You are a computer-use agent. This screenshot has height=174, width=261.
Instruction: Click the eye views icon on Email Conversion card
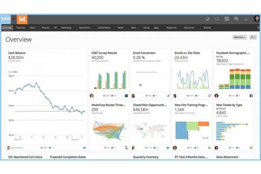[x=147, y=96]
